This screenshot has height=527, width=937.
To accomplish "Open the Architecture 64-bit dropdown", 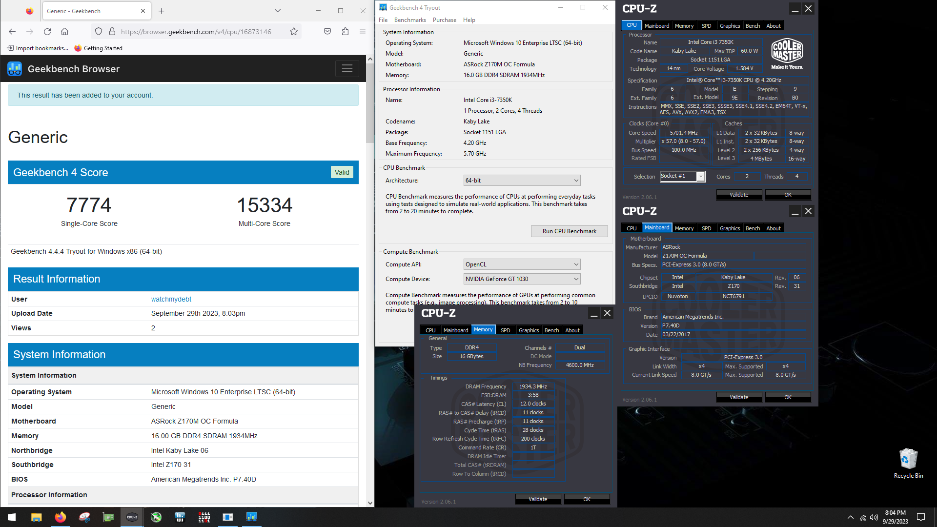I will [x=522, y=181].
